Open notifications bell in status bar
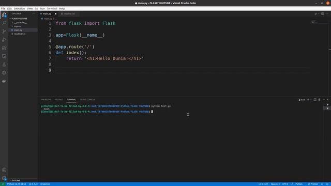The image size is (331, 186). [x=327, y=184]
